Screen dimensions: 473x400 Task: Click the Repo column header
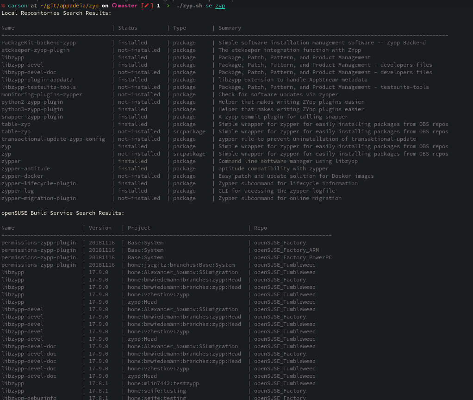point(260,228)
